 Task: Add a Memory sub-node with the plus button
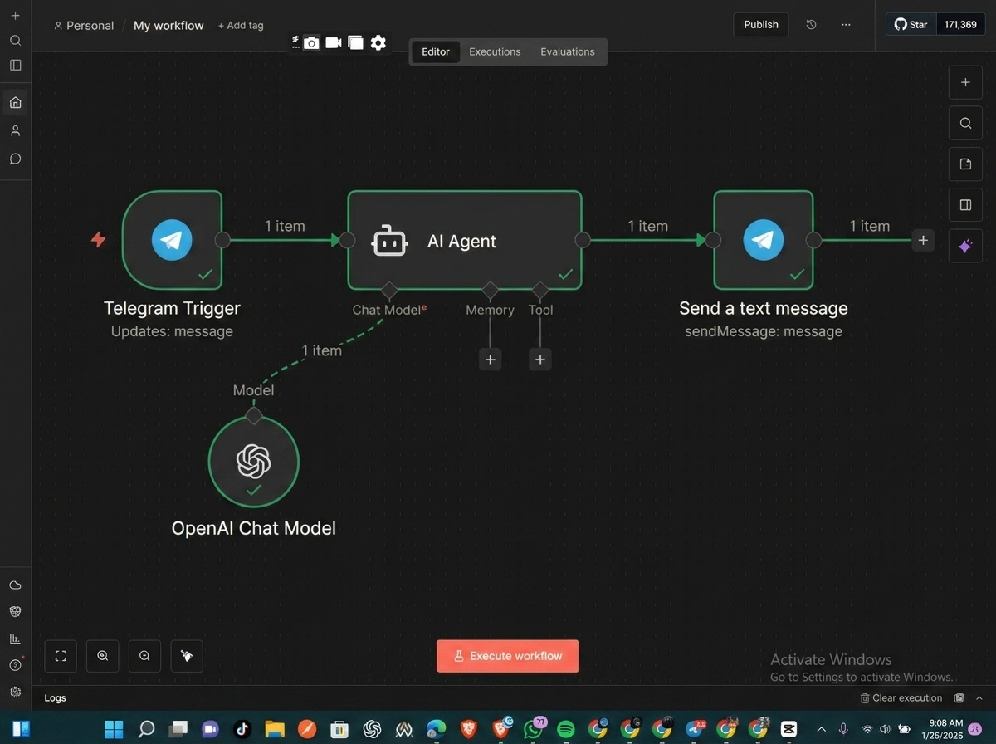(490, 360)
